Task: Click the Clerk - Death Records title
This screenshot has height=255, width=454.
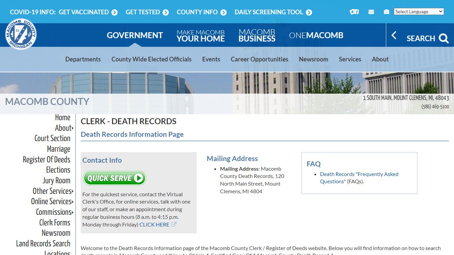Action: [129, 122]
